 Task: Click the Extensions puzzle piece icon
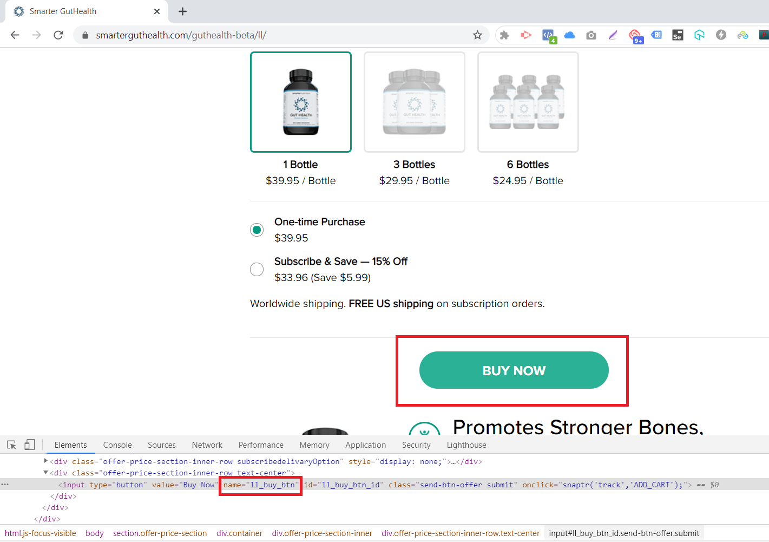pyautogui.click(x=504, y=35)
